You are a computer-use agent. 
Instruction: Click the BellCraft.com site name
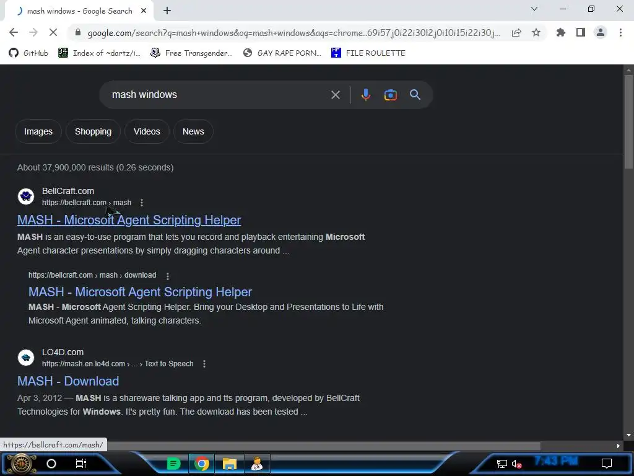68,191
